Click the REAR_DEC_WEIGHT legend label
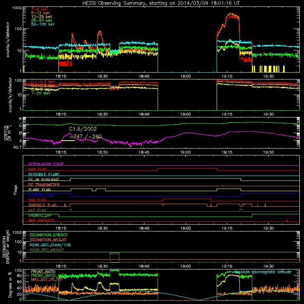The image size is (304, 304). click(47, 250)
